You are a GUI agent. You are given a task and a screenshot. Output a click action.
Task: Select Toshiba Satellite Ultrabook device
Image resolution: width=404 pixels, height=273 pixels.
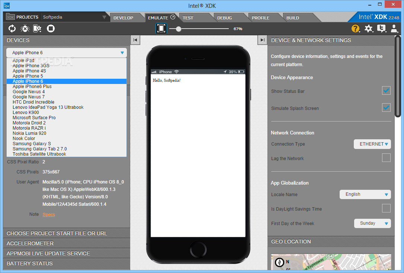(67, 154)
